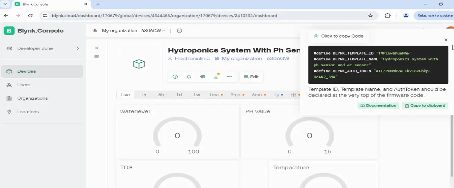The width and height of the screenshot is (454, 188).
Task: Open the device list hamburger menu
Action: (97, 57)
